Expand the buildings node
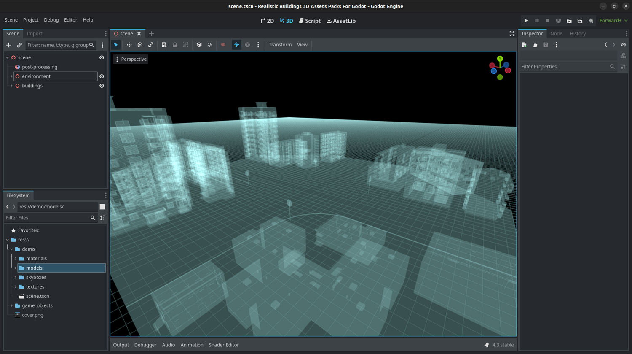 (11, 86)
